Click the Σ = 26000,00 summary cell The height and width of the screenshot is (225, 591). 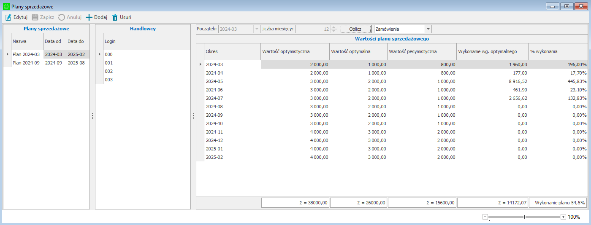tap(358, 203)
